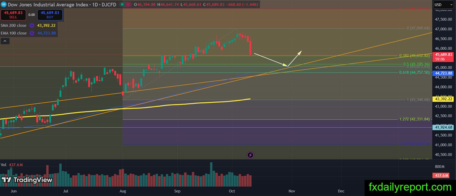Screen dimensions: 456x196
Task: Click the light blue 41,924.68 axis label
Action: point(443,127)
